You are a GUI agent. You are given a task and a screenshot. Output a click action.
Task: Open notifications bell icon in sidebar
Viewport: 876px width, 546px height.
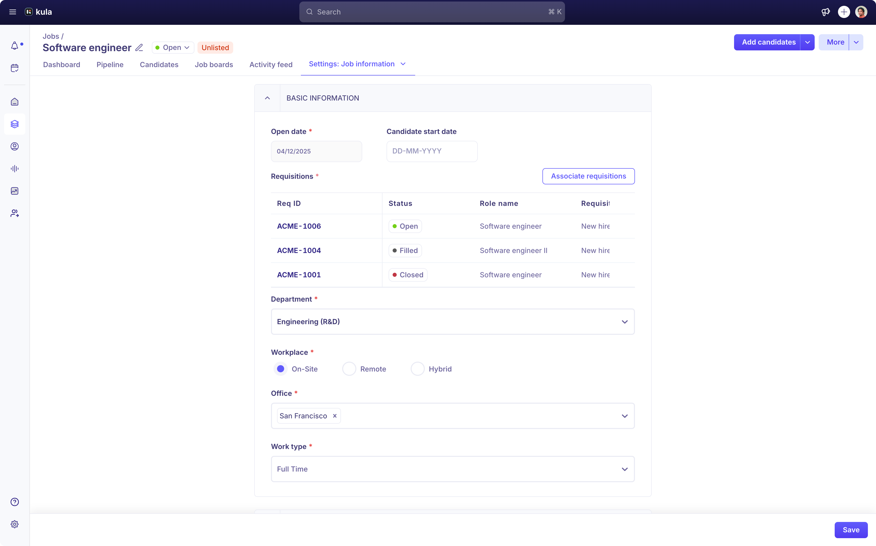pos(14,46)
